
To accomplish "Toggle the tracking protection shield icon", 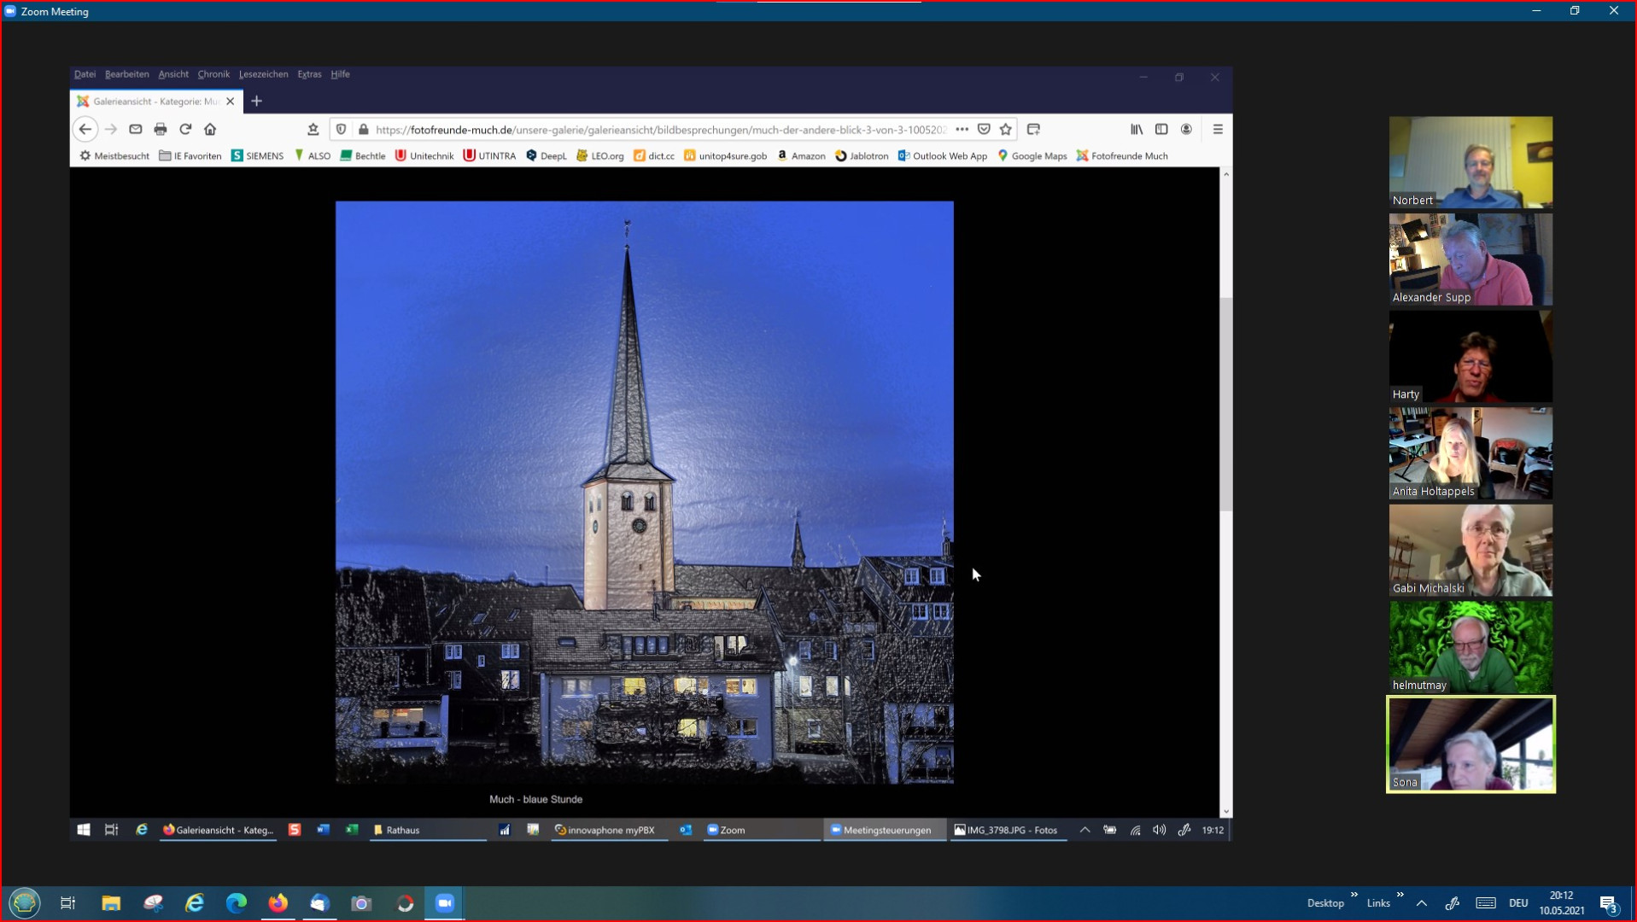I will pos(341,129).
